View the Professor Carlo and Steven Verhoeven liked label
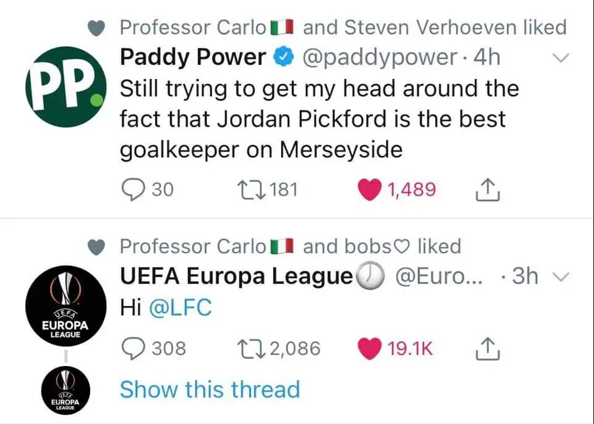594x424 pixels. click(342, 27)
